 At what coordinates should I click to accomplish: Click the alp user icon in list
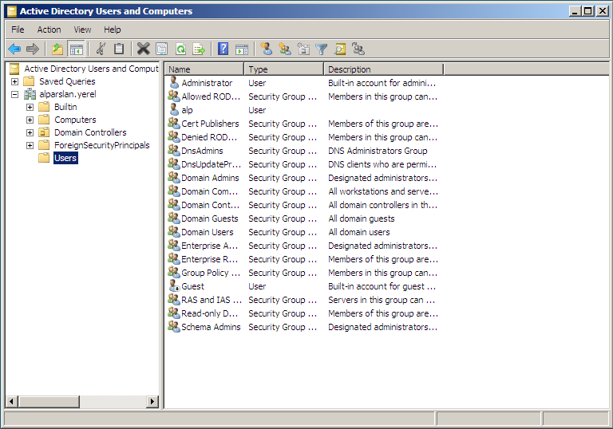point(173,109)
